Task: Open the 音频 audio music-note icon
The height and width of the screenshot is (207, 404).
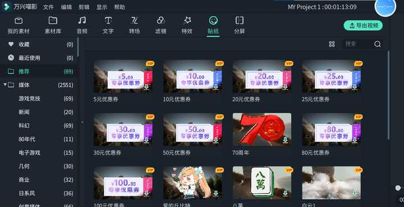Action: pos(82,20)
